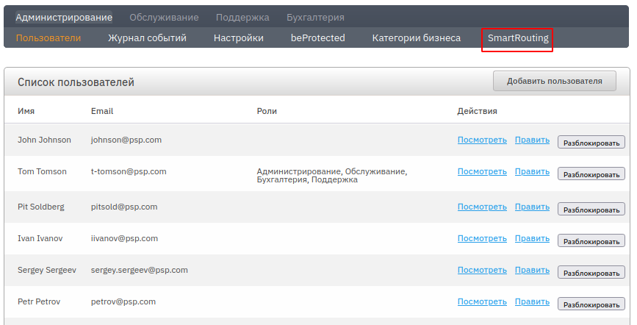The image size is (637, 325).
Task: View Ivan Ivanov's profile via Посмотреть
Action: [x=482, y=238]
